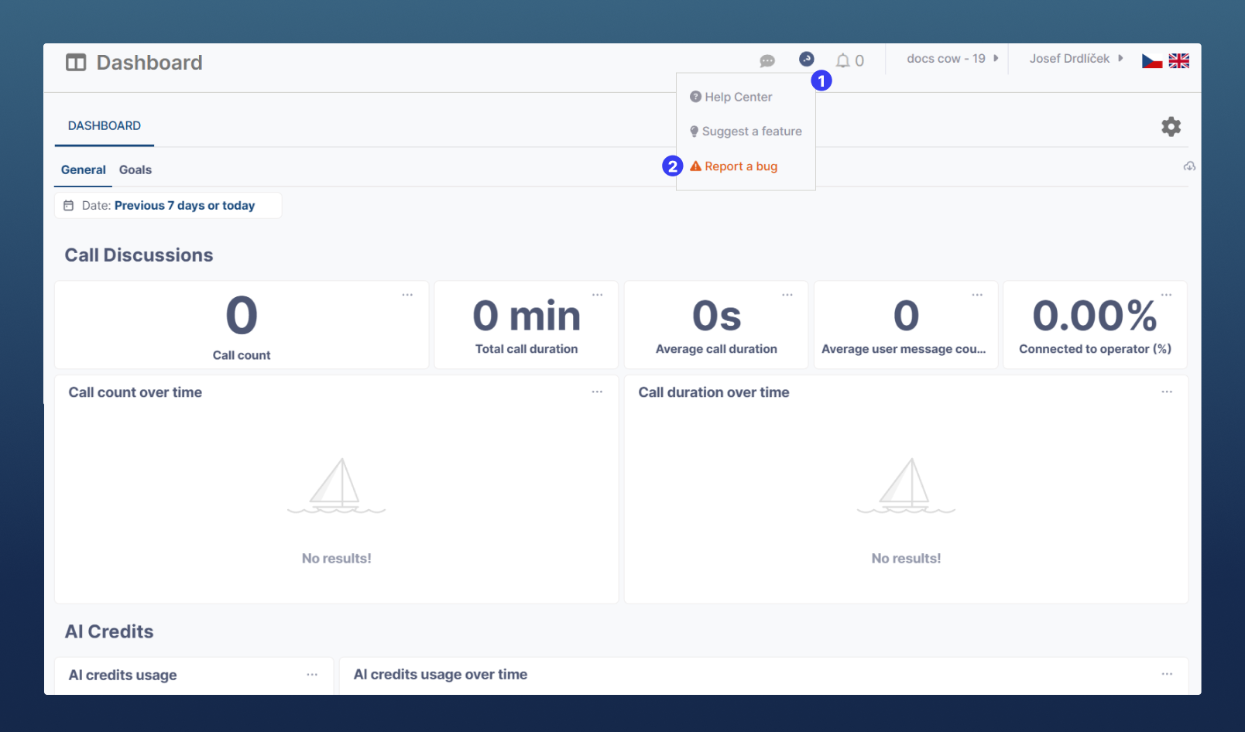Open the DASHBOARD main tab
This screenshot has width=1245, height=732.
[105, 126]
